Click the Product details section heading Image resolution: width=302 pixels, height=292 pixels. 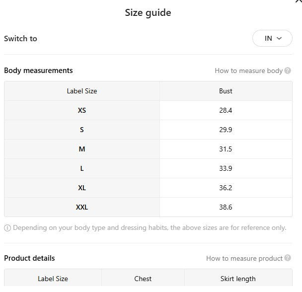[29, 258]
